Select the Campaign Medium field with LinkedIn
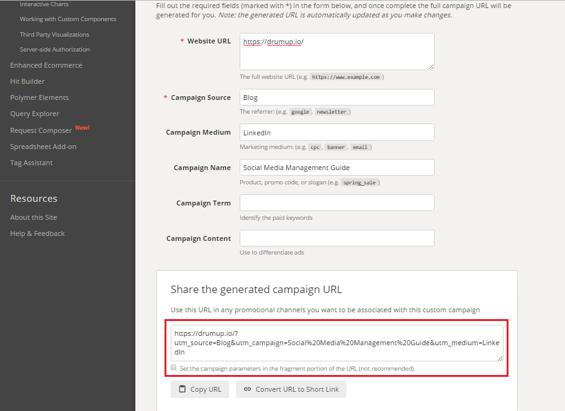The image size is (565, 411). click(337, 132)
